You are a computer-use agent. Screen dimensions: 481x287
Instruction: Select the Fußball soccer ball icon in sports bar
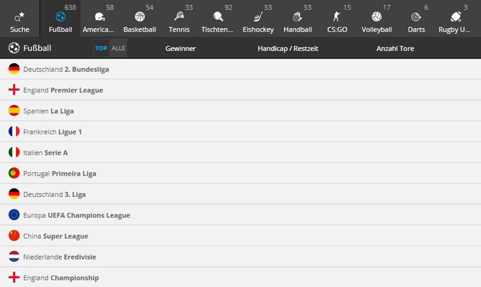[x=60, y=17]
